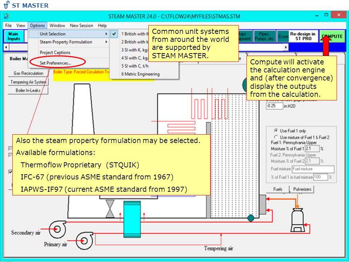349x262 pixels.
Task: Click the Steam Master app icon in title bar
Action: coord(7,16)
